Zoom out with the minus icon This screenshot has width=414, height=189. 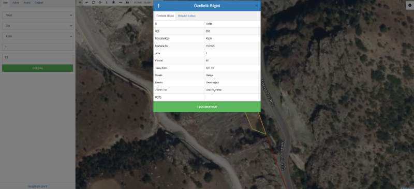[x=86, y=2]
